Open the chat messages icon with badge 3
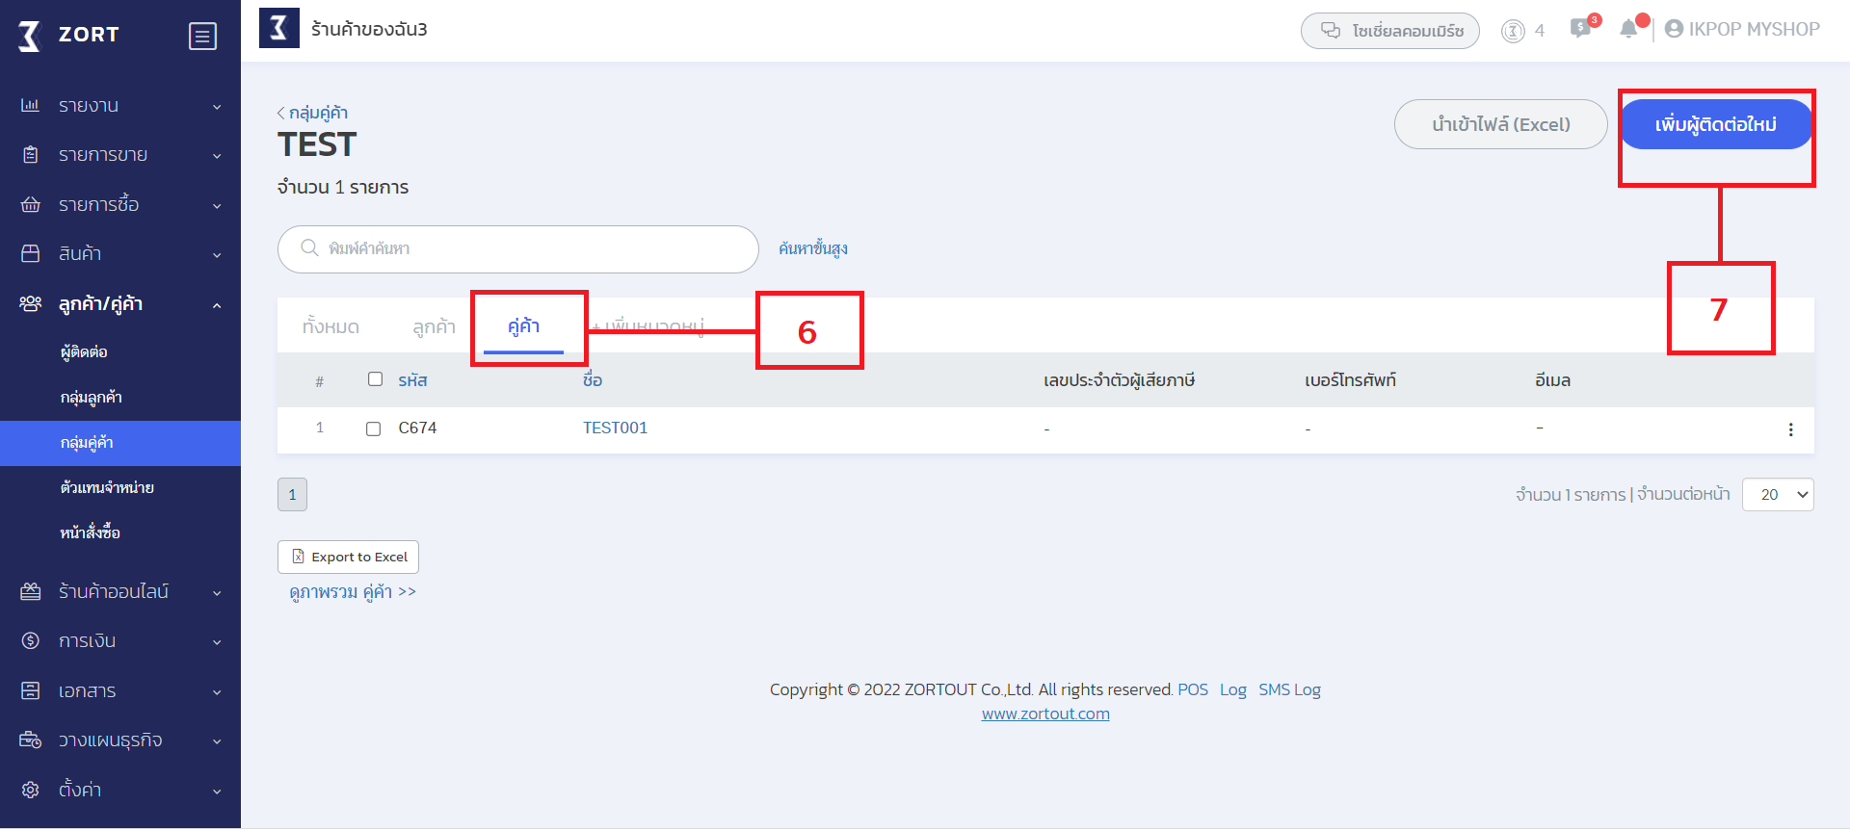This screenshot has width=1850, height=831. [1580, 28]
